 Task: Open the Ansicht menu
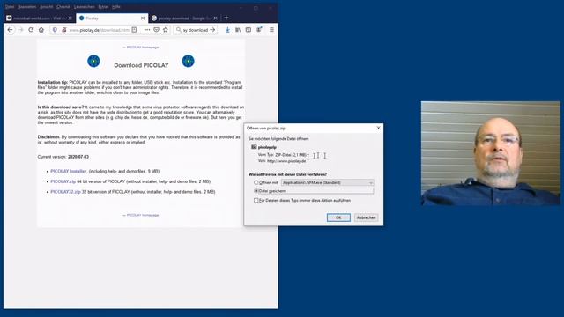click(x=47, y=7)
